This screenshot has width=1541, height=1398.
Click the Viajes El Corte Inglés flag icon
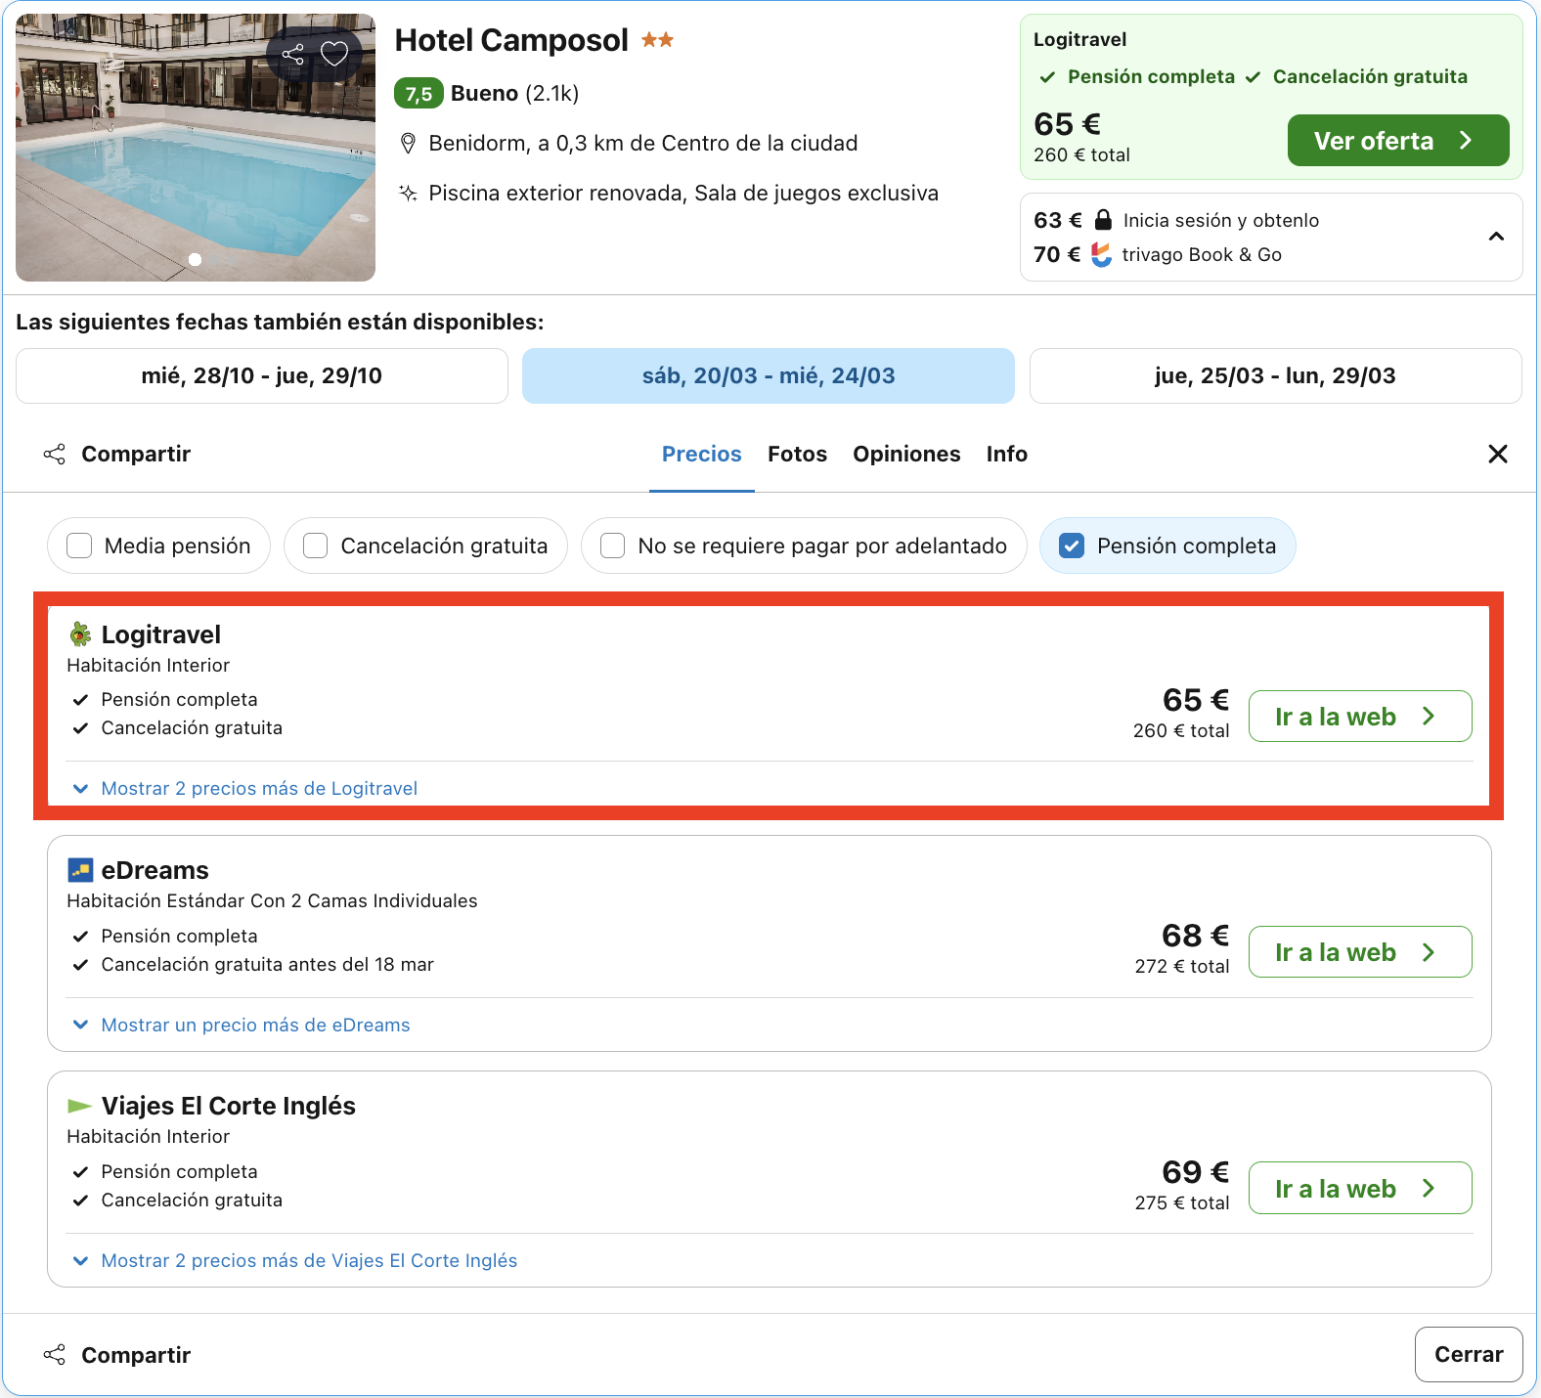(x=80, y=1106)
